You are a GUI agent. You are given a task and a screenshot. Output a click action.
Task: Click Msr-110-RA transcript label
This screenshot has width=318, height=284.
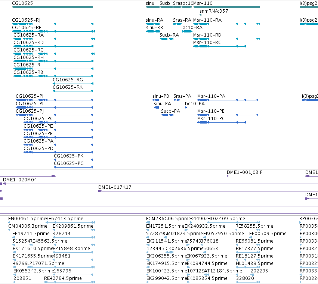point(207,20)
